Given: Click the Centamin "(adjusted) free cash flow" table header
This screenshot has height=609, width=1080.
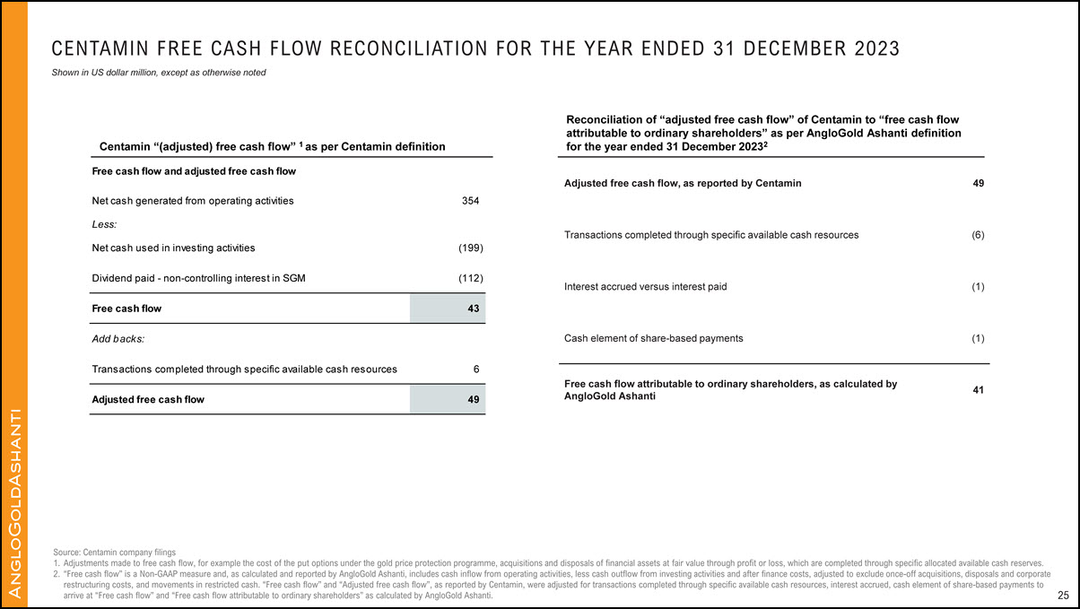Looking at the screenshot, I should 272,146.
